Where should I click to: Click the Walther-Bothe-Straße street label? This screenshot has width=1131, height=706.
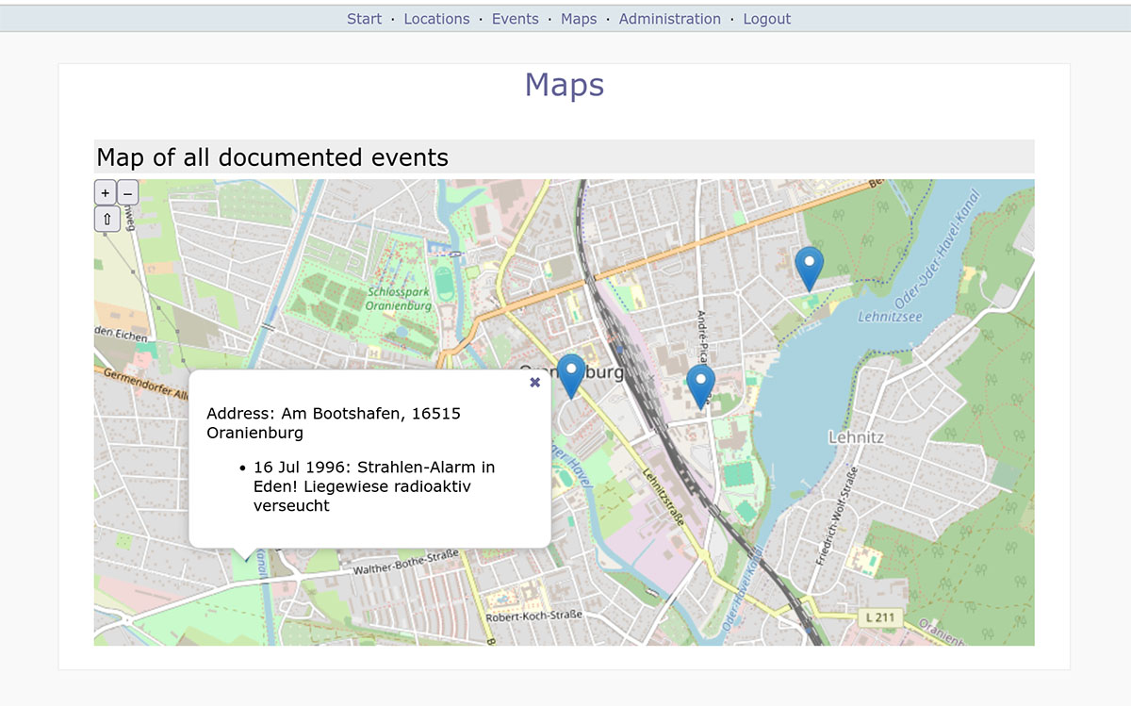click(x=405, y=569)
